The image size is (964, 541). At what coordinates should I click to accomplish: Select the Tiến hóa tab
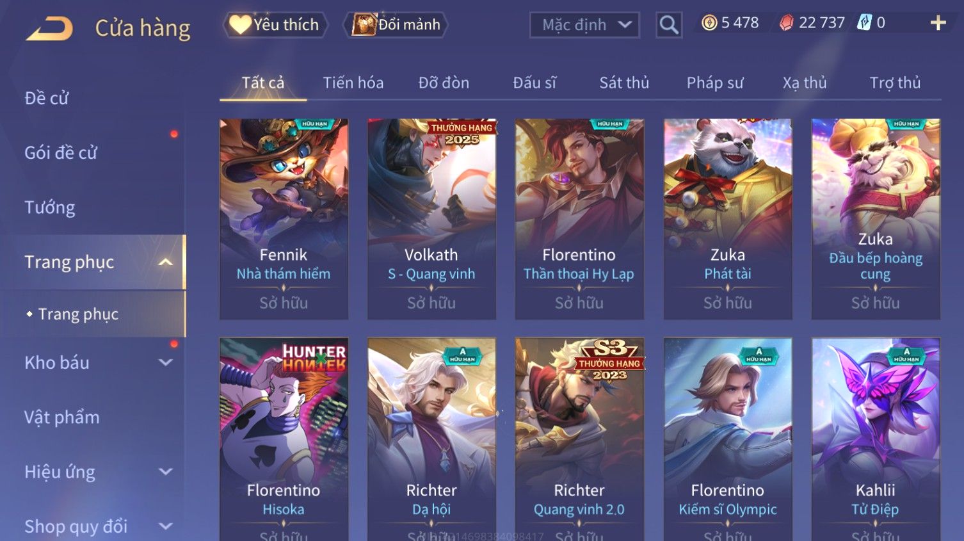[x=353, y=83]
